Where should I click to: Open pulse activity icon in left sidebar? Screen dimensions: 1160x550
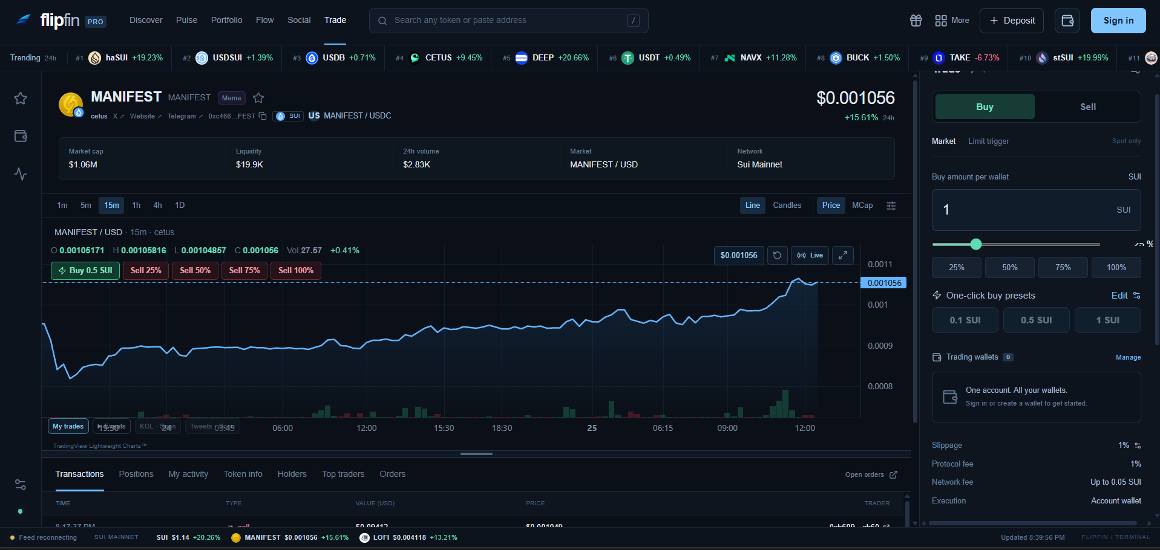21,174
